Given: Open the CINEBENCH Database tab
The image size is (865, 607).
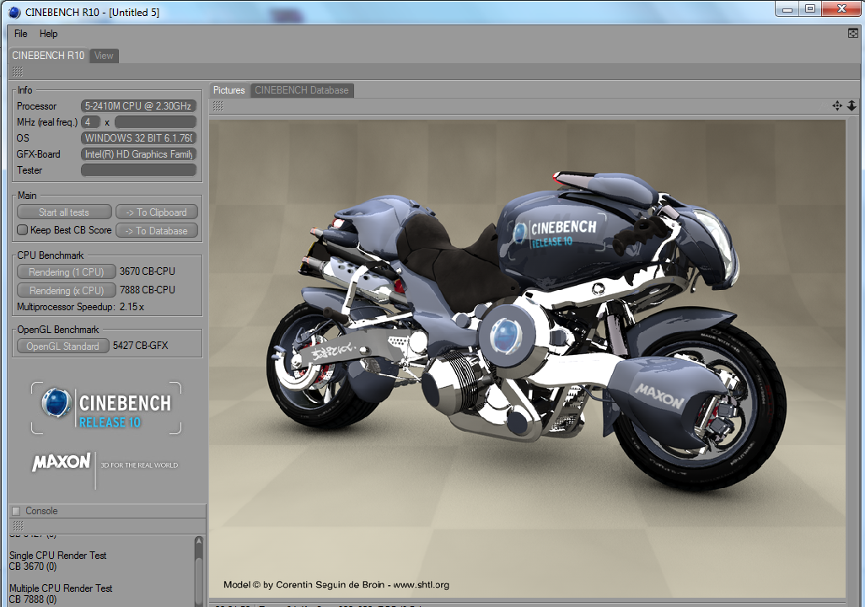Looking at the screenshot, I should tap(302, 90).
